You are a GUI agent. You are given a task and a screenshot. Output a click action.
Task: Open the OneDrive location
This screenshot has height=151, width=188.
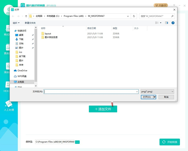[x=22, y=71]
